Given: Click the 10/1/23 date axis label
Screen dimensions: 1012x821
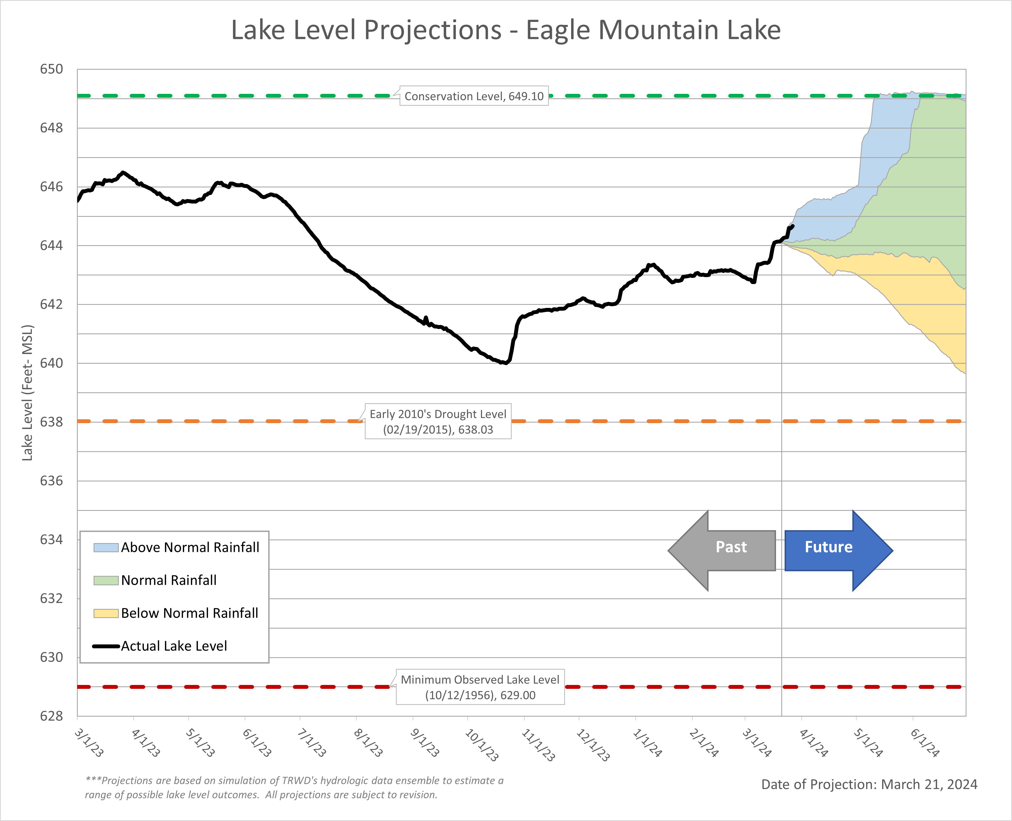Looking at the screenshot, I should [x=482, y=745].
